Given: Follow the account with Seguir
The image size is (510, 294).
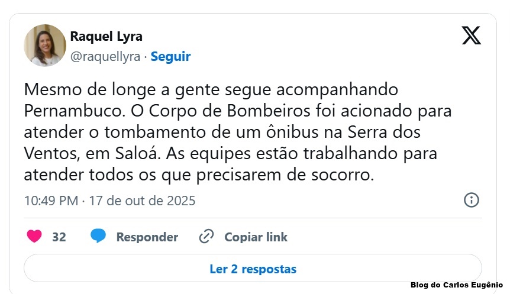Looking at the screenshot, I should point(170,57).
